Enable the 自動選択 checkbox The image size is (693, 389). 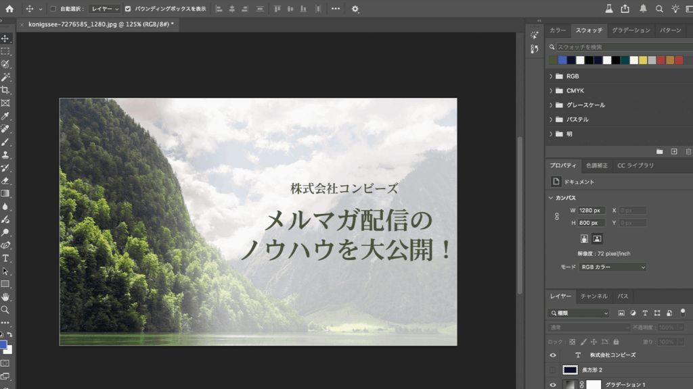point(53,9)
